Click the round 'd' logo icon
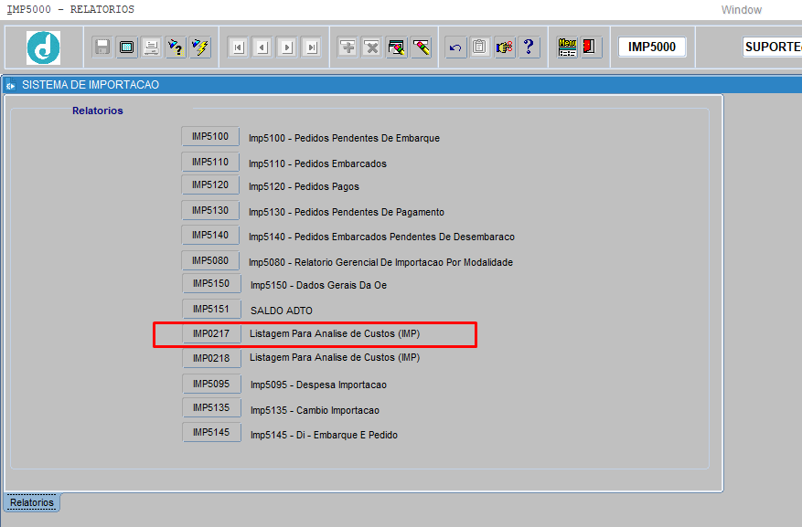The height and width of the screenshot is (527, 802). (x=43, y=47)
